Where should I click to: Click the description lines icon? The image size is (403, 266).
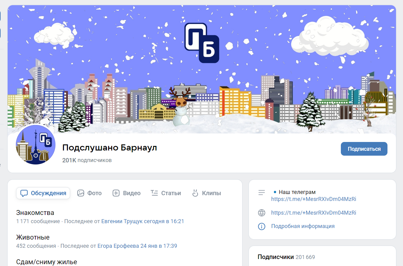tap(262, 192)
